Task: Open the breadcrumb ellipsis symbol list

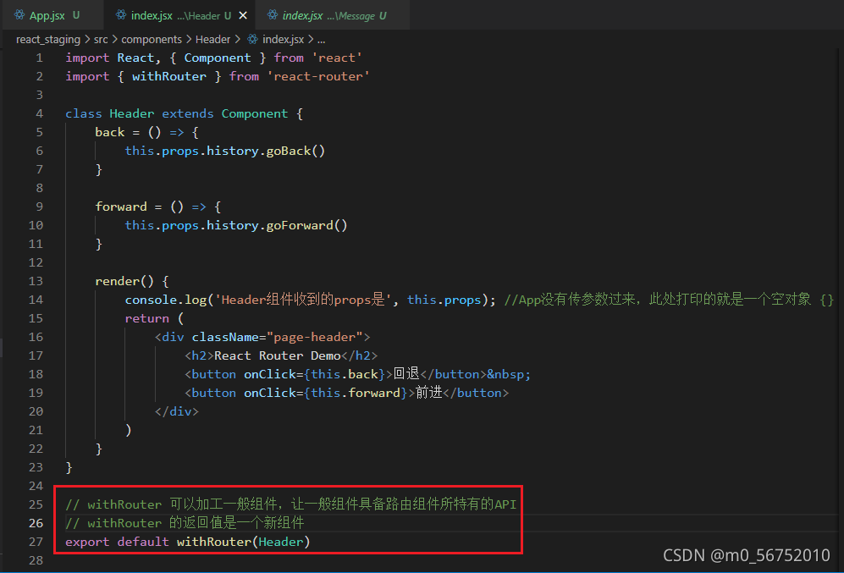Action: (322, 39)
